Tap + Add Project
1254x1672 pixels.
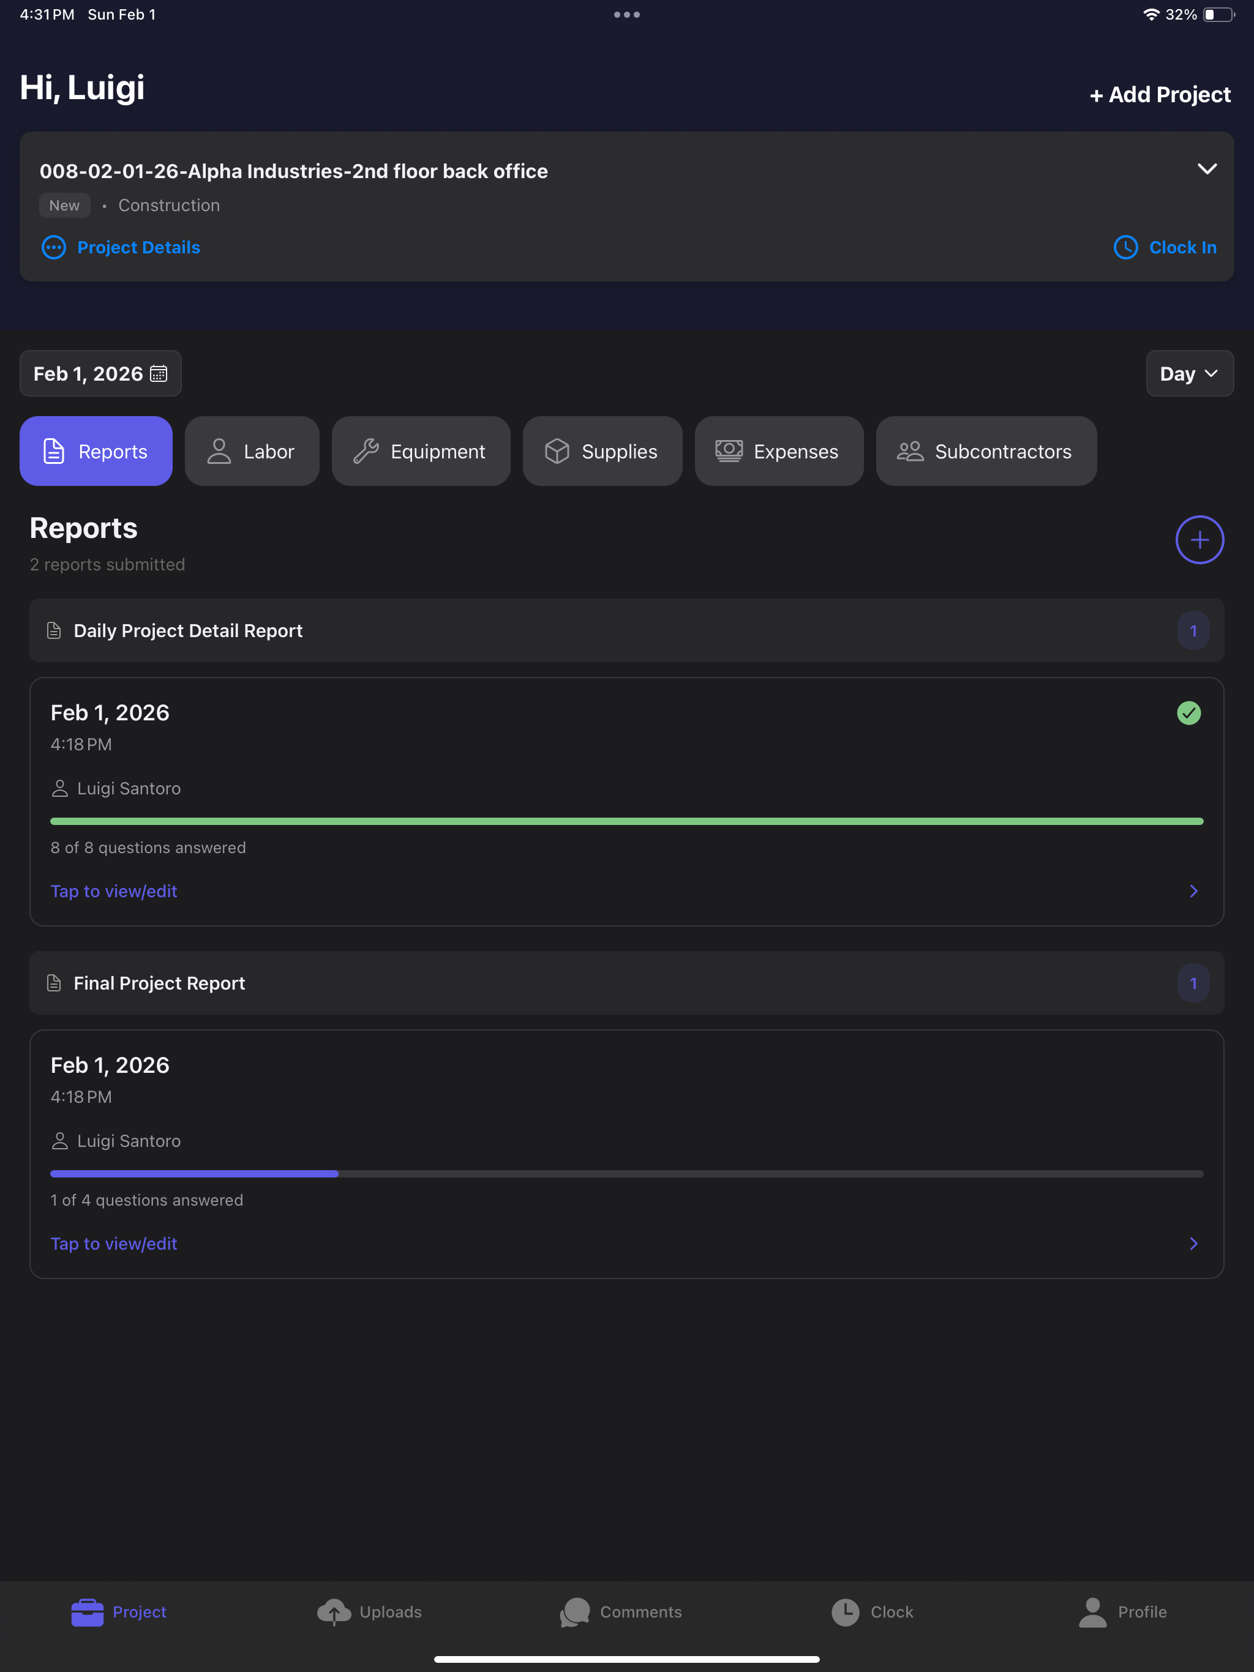pos(1160,94)
